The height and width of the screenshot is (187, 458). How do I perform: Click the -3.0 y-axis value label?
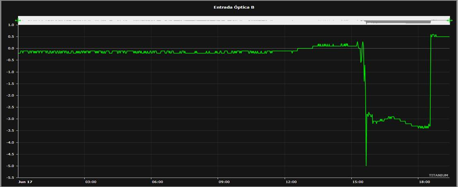coord(10,119)
